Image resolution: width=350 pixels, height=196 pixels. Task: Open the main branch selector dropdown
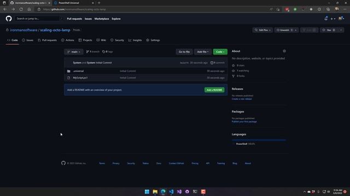(x=74, y=52)
